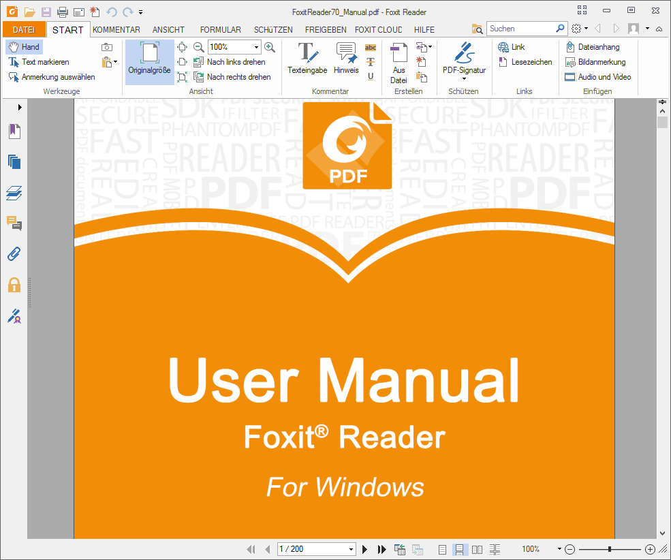Toggle Originalgröße page view
Screen dimensions: 671x560
pos(149,62)
